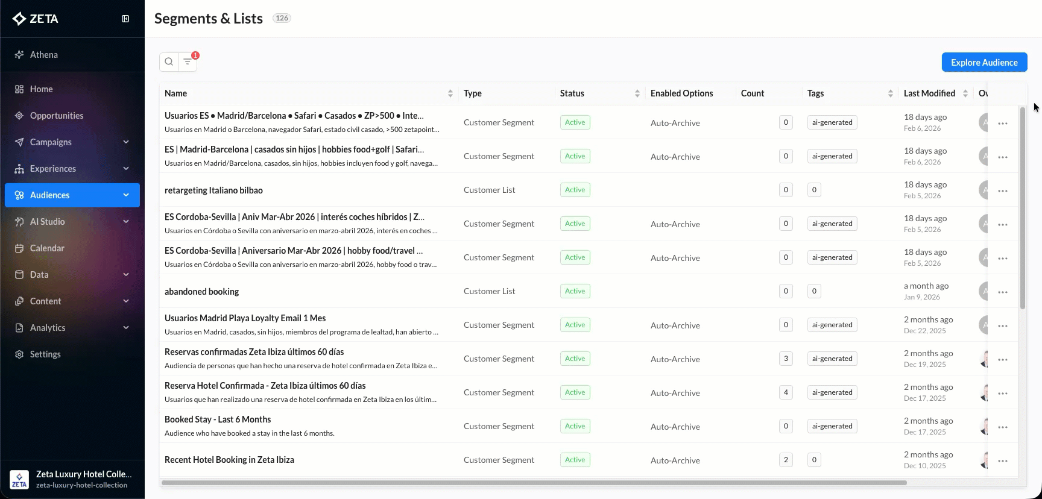Open Calendar from the sidebar
This screenshot has width=1042, height=499.
click(47, 248)
